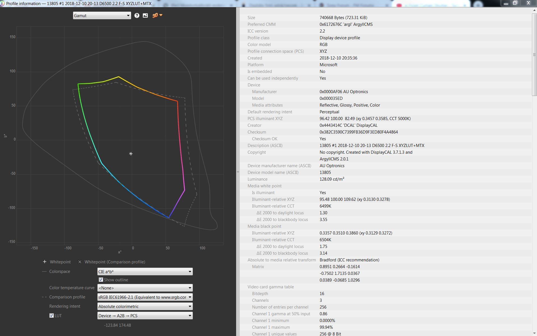Click the 'Whitepoint (Comparison profile)' legend label

115,262
